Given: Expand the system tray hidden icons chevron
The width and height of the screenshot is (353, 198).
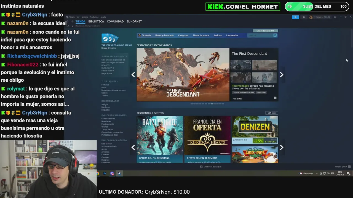Looking at the screenshot, I should coord(317,174).
